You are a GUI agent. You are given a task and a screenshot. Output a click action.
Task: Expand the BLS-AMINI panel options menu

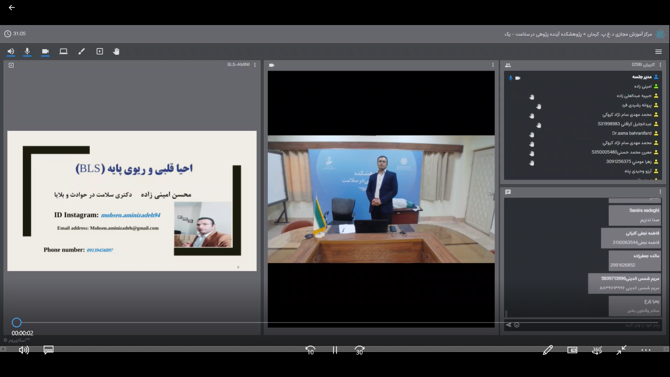pyautogui.click(x=255, y=65)
